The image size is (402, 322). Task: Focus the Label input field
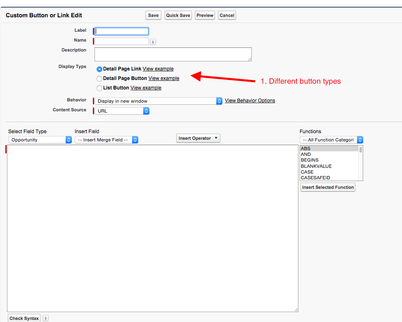click(121, 31)
